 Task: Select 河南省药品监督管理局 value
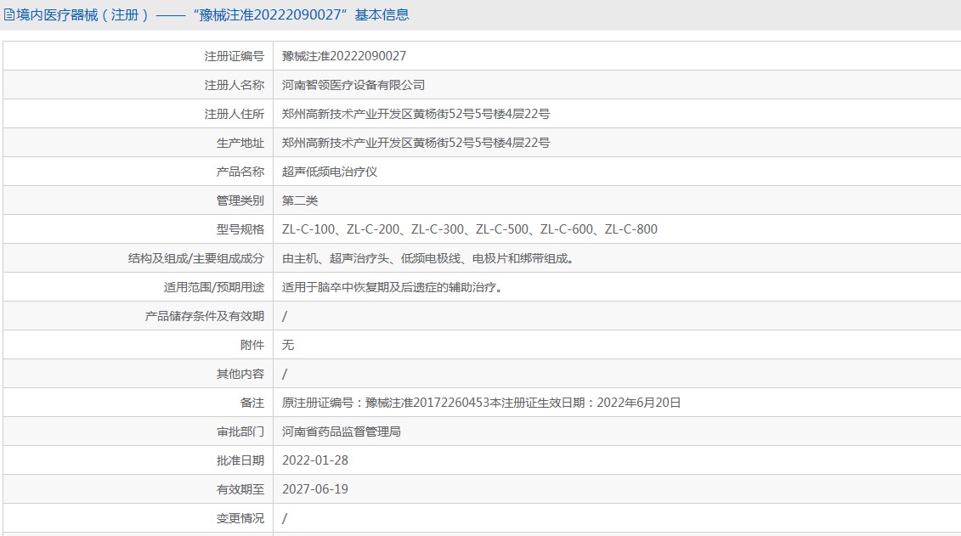[x=342, y=432]
